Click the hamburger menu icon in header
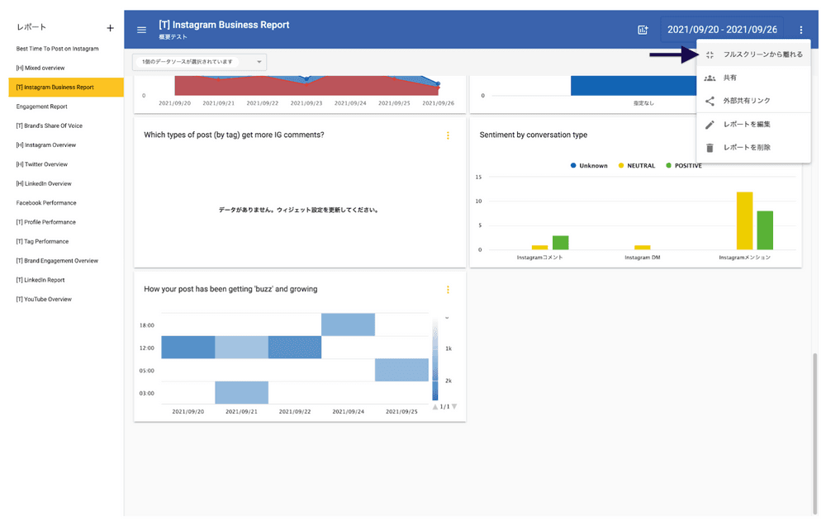 pyautogui.click(x=141, y=30)
